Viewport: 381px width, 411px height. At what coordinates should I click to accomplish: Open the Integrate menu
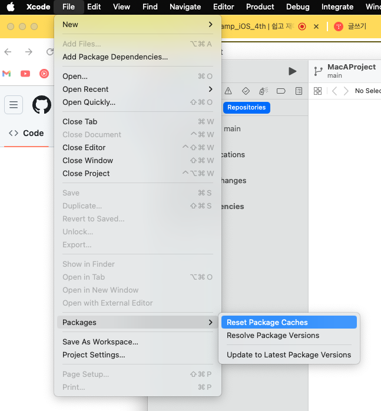[337, 7]
